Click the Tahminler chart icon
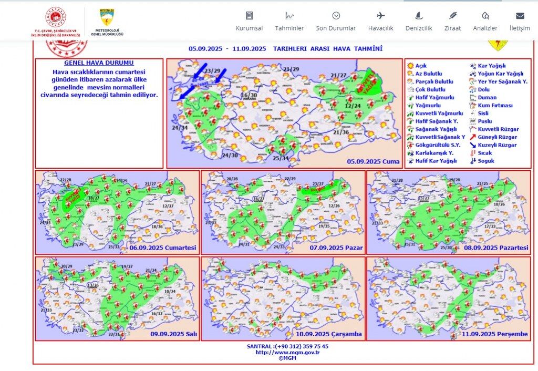The image size is (538, 371). click(x=289, y=16)
